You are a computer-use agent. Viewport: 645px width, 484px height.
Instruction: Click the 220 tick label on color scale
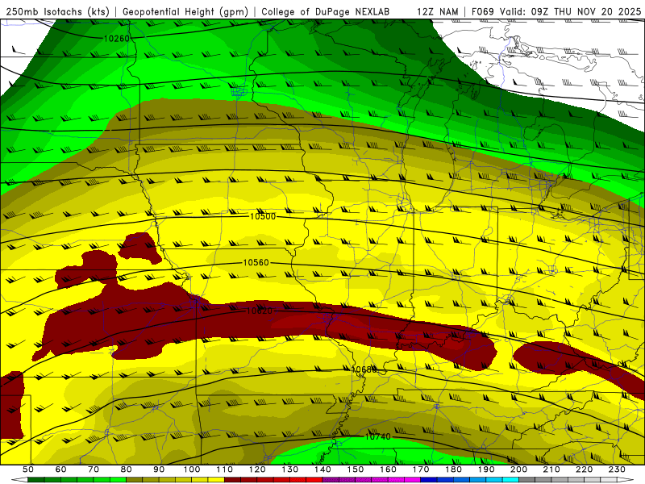[x=584, y=469]
